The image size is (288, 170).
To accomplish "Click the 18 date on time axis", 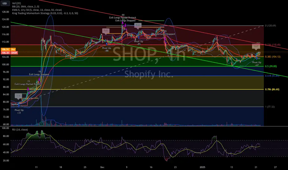I will pyautogui.click(x=61, y=167).
